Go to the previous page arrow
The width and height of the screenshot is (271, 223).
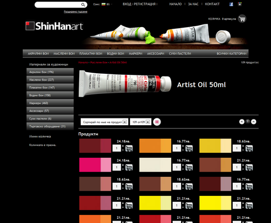(x=242, y=122)
